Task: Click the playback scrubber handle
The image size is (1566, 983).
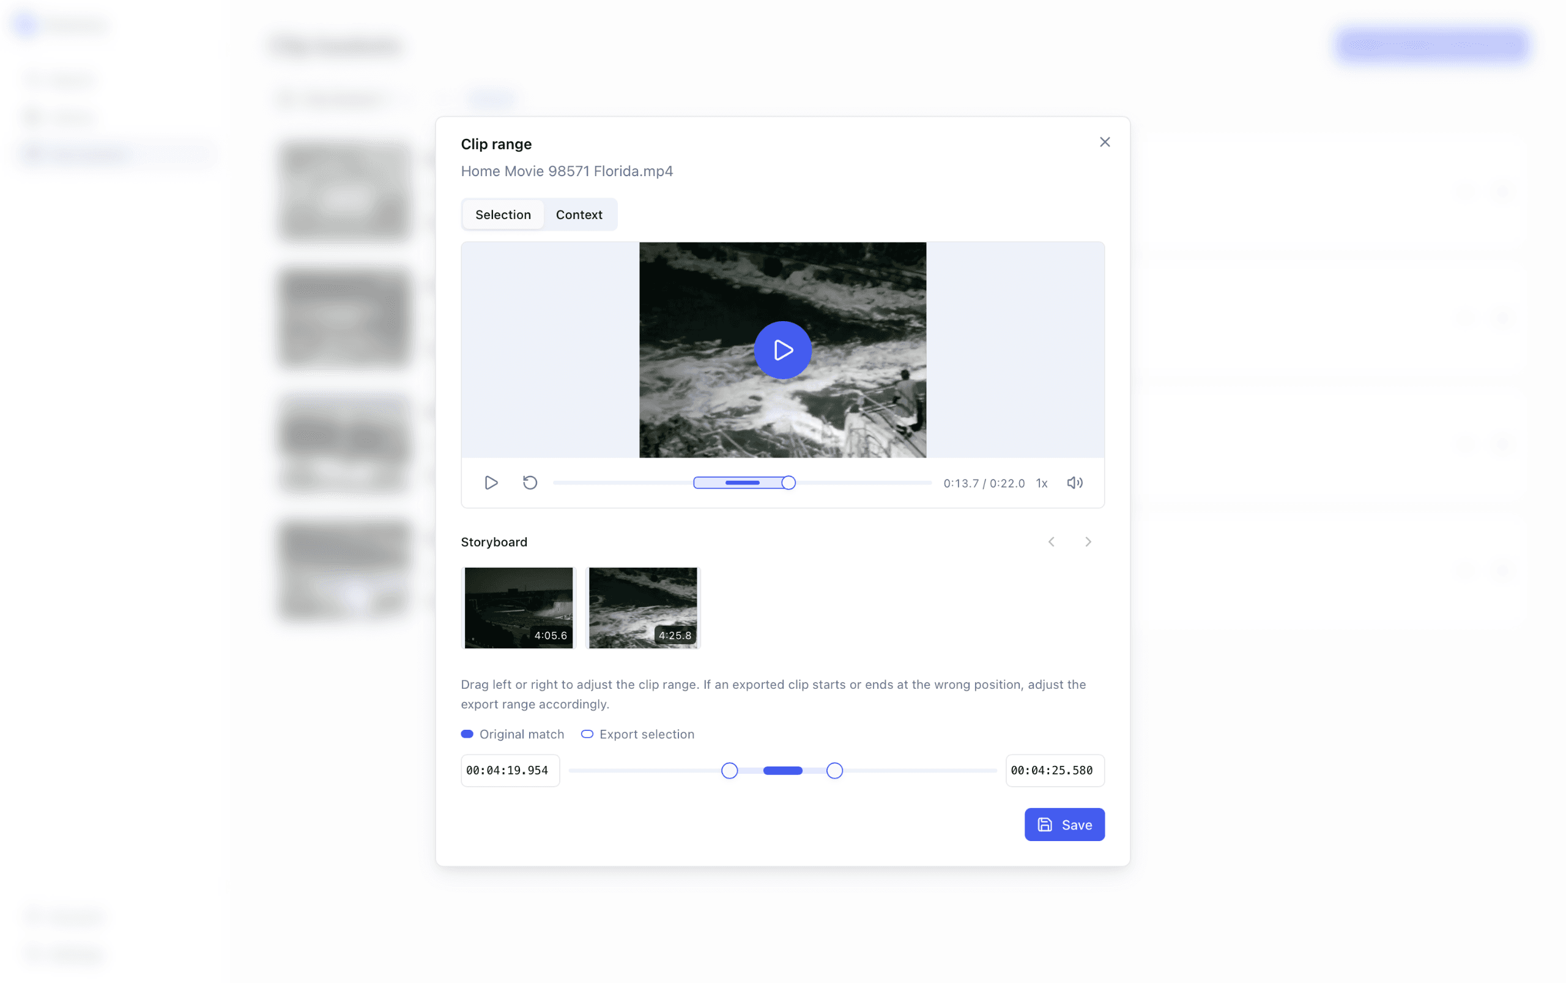Action: click(x=788, y=483)
